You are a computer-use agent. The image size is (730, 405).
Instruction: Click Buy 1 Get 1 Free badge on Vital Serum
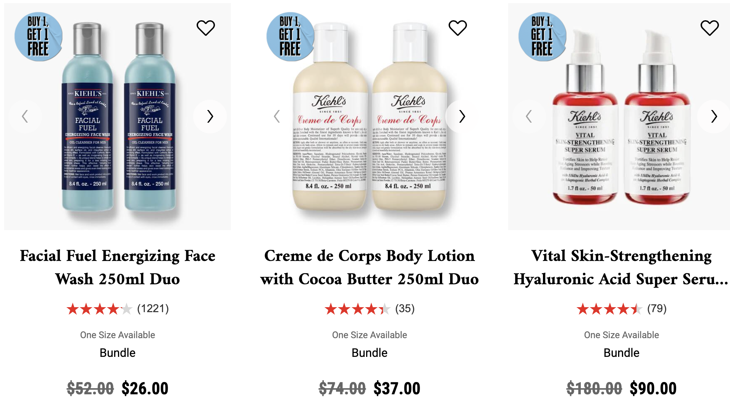click(x=542, y=37)
